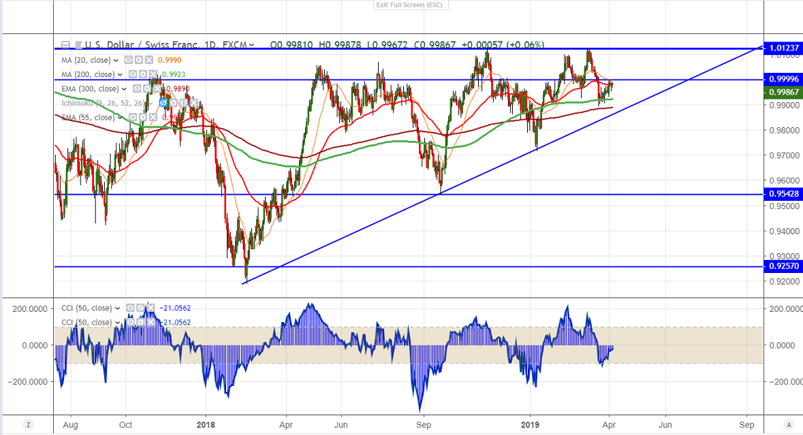Open settings for MA (20, close)
The image size is (803, 435).
coord(139,60)
